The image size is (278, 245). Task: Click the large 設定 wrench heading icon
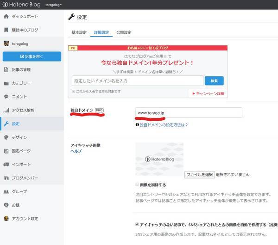click(72, 17)
